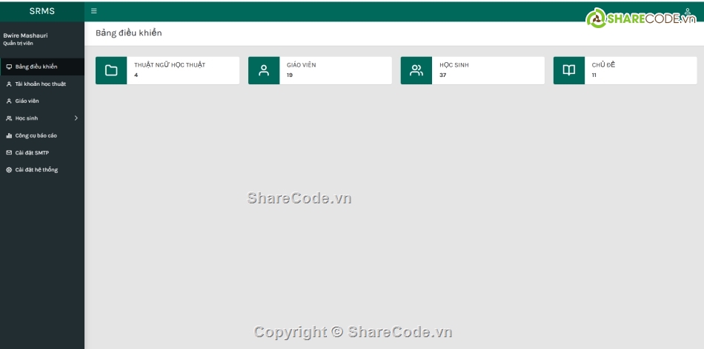Open Tài khoản học thuật in the sidebar

40,84
